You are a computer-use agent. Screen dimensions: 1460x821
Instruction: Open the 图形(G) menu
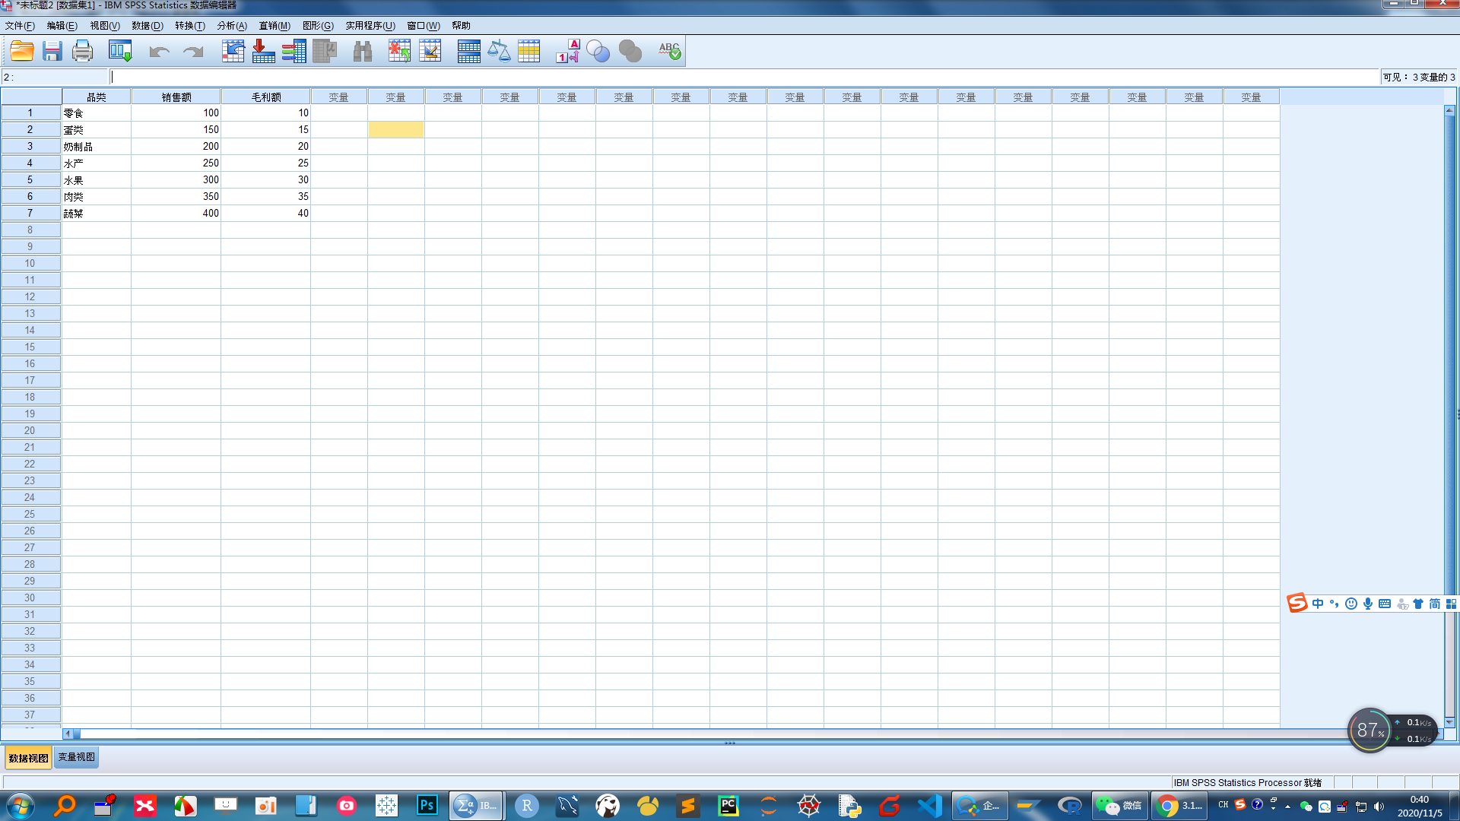coord(318,25)
